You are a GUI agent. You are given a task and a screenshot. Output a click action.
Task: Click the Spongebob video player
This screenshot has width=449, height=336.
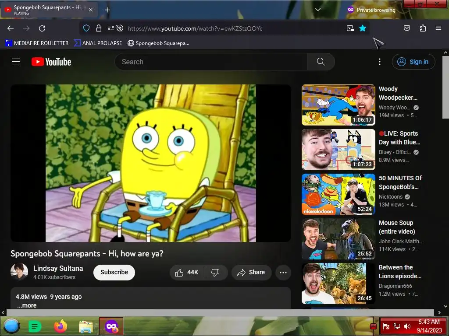151,163
